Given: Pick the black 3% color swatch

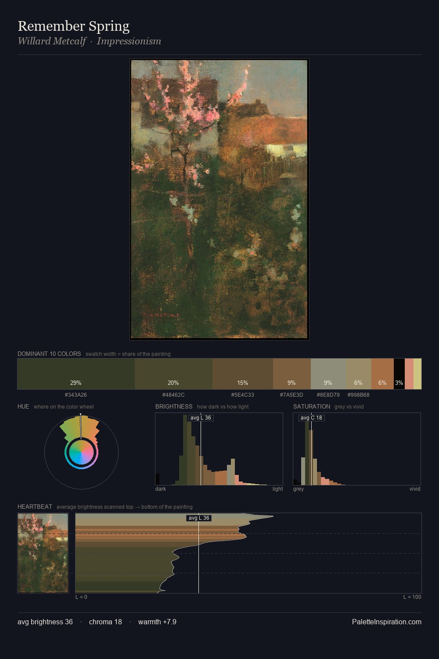Looking at the screenshot, I should (399, 374).
